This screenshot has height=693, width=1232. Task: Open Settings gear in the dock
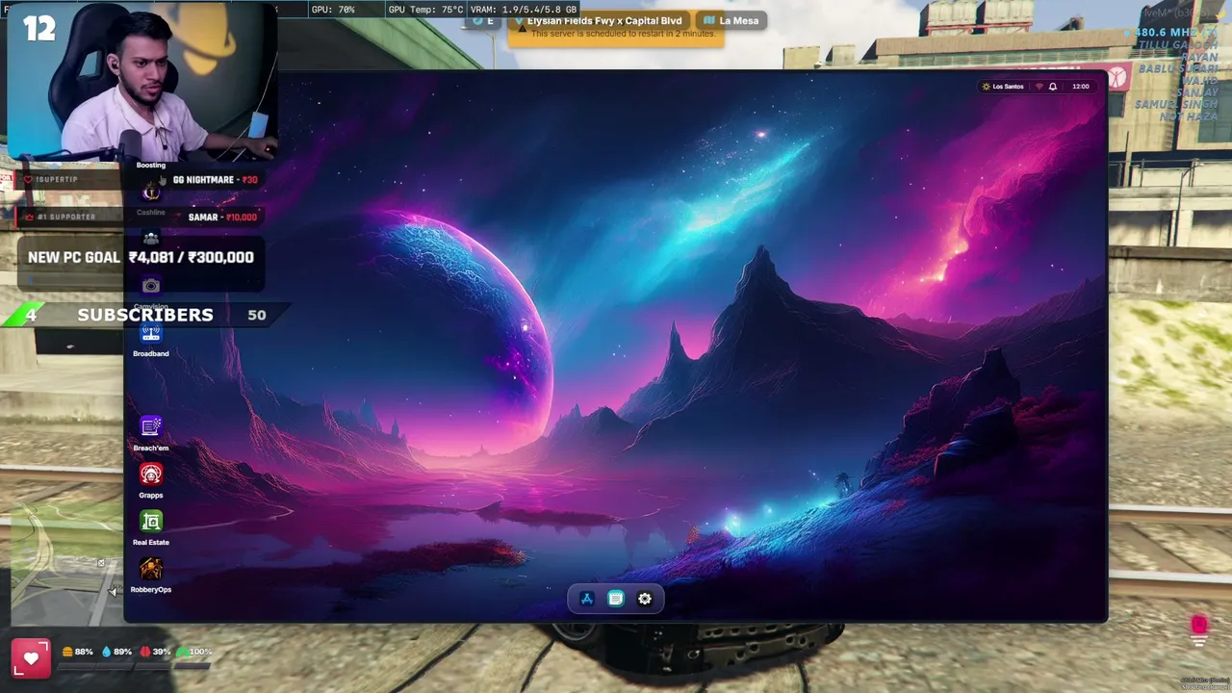(645, 599)
